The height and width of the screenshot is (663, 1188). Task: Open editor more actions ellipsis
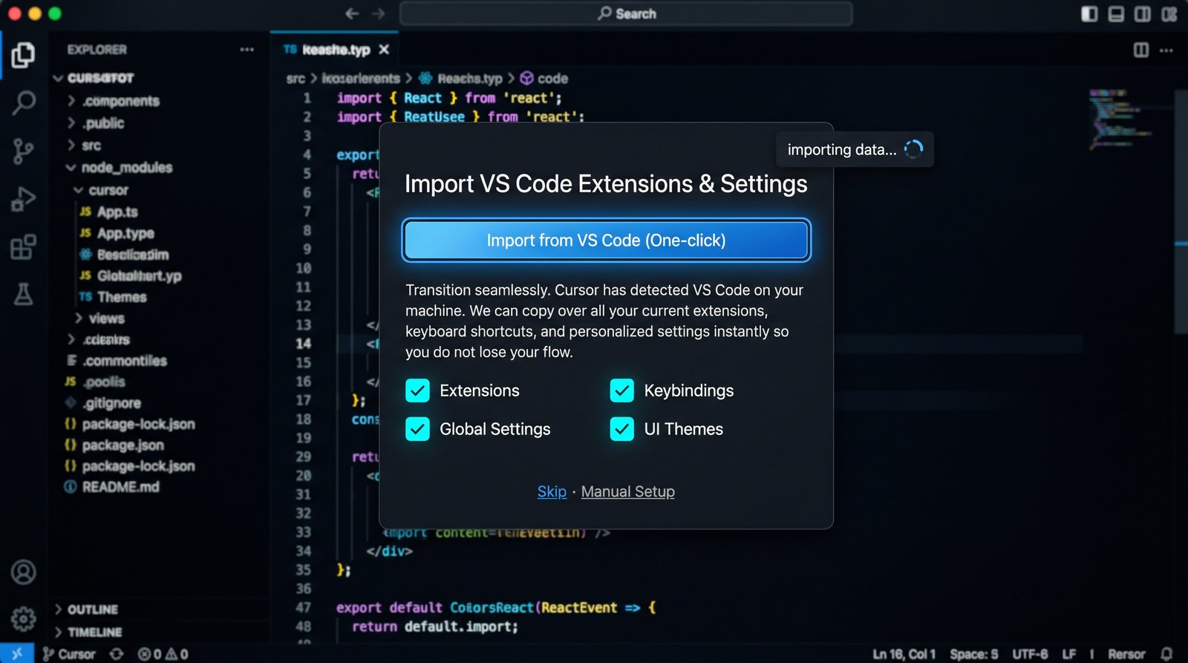1166,50
